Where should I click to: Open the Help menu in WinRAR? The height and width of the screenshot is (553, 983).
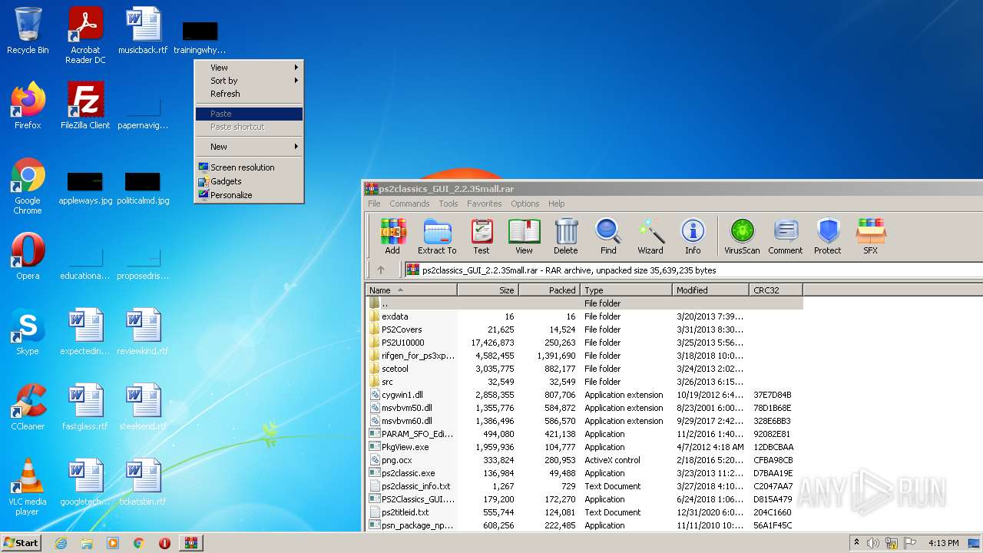point(557,204)
